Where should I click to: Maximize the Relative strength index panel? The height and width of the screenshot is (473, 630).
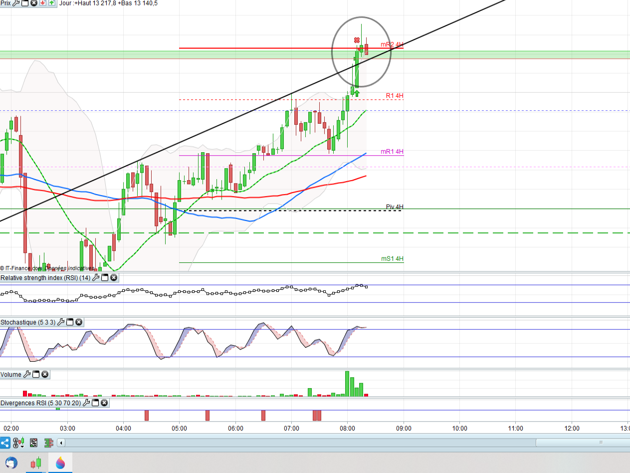point(105,277)
